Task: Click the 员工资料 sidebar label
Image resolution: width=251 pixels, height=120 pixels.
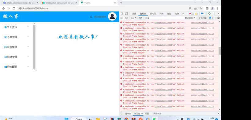Action: click(x=12, y=27)
